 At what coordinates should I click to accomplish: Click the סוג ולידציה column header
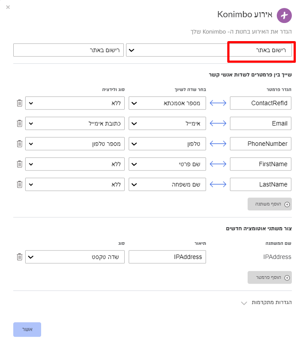tap(113, 90)
